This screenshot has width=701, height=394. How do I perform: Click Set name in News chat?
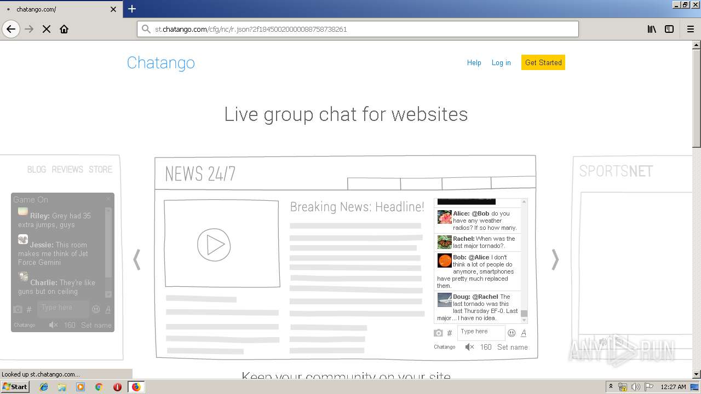513,347
